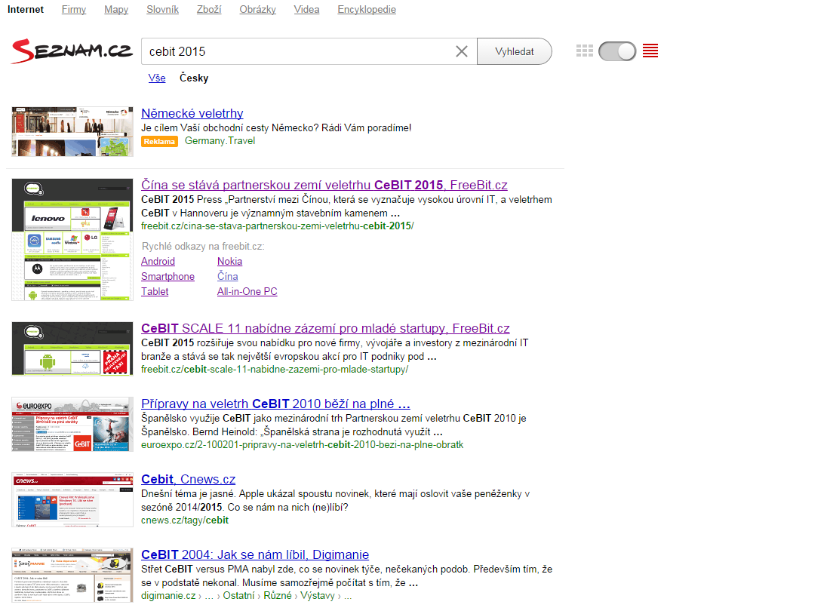Open the euroexpo page thumbnail
The width and height of the screenshot is (833, 614).
[x=72, y=425]
